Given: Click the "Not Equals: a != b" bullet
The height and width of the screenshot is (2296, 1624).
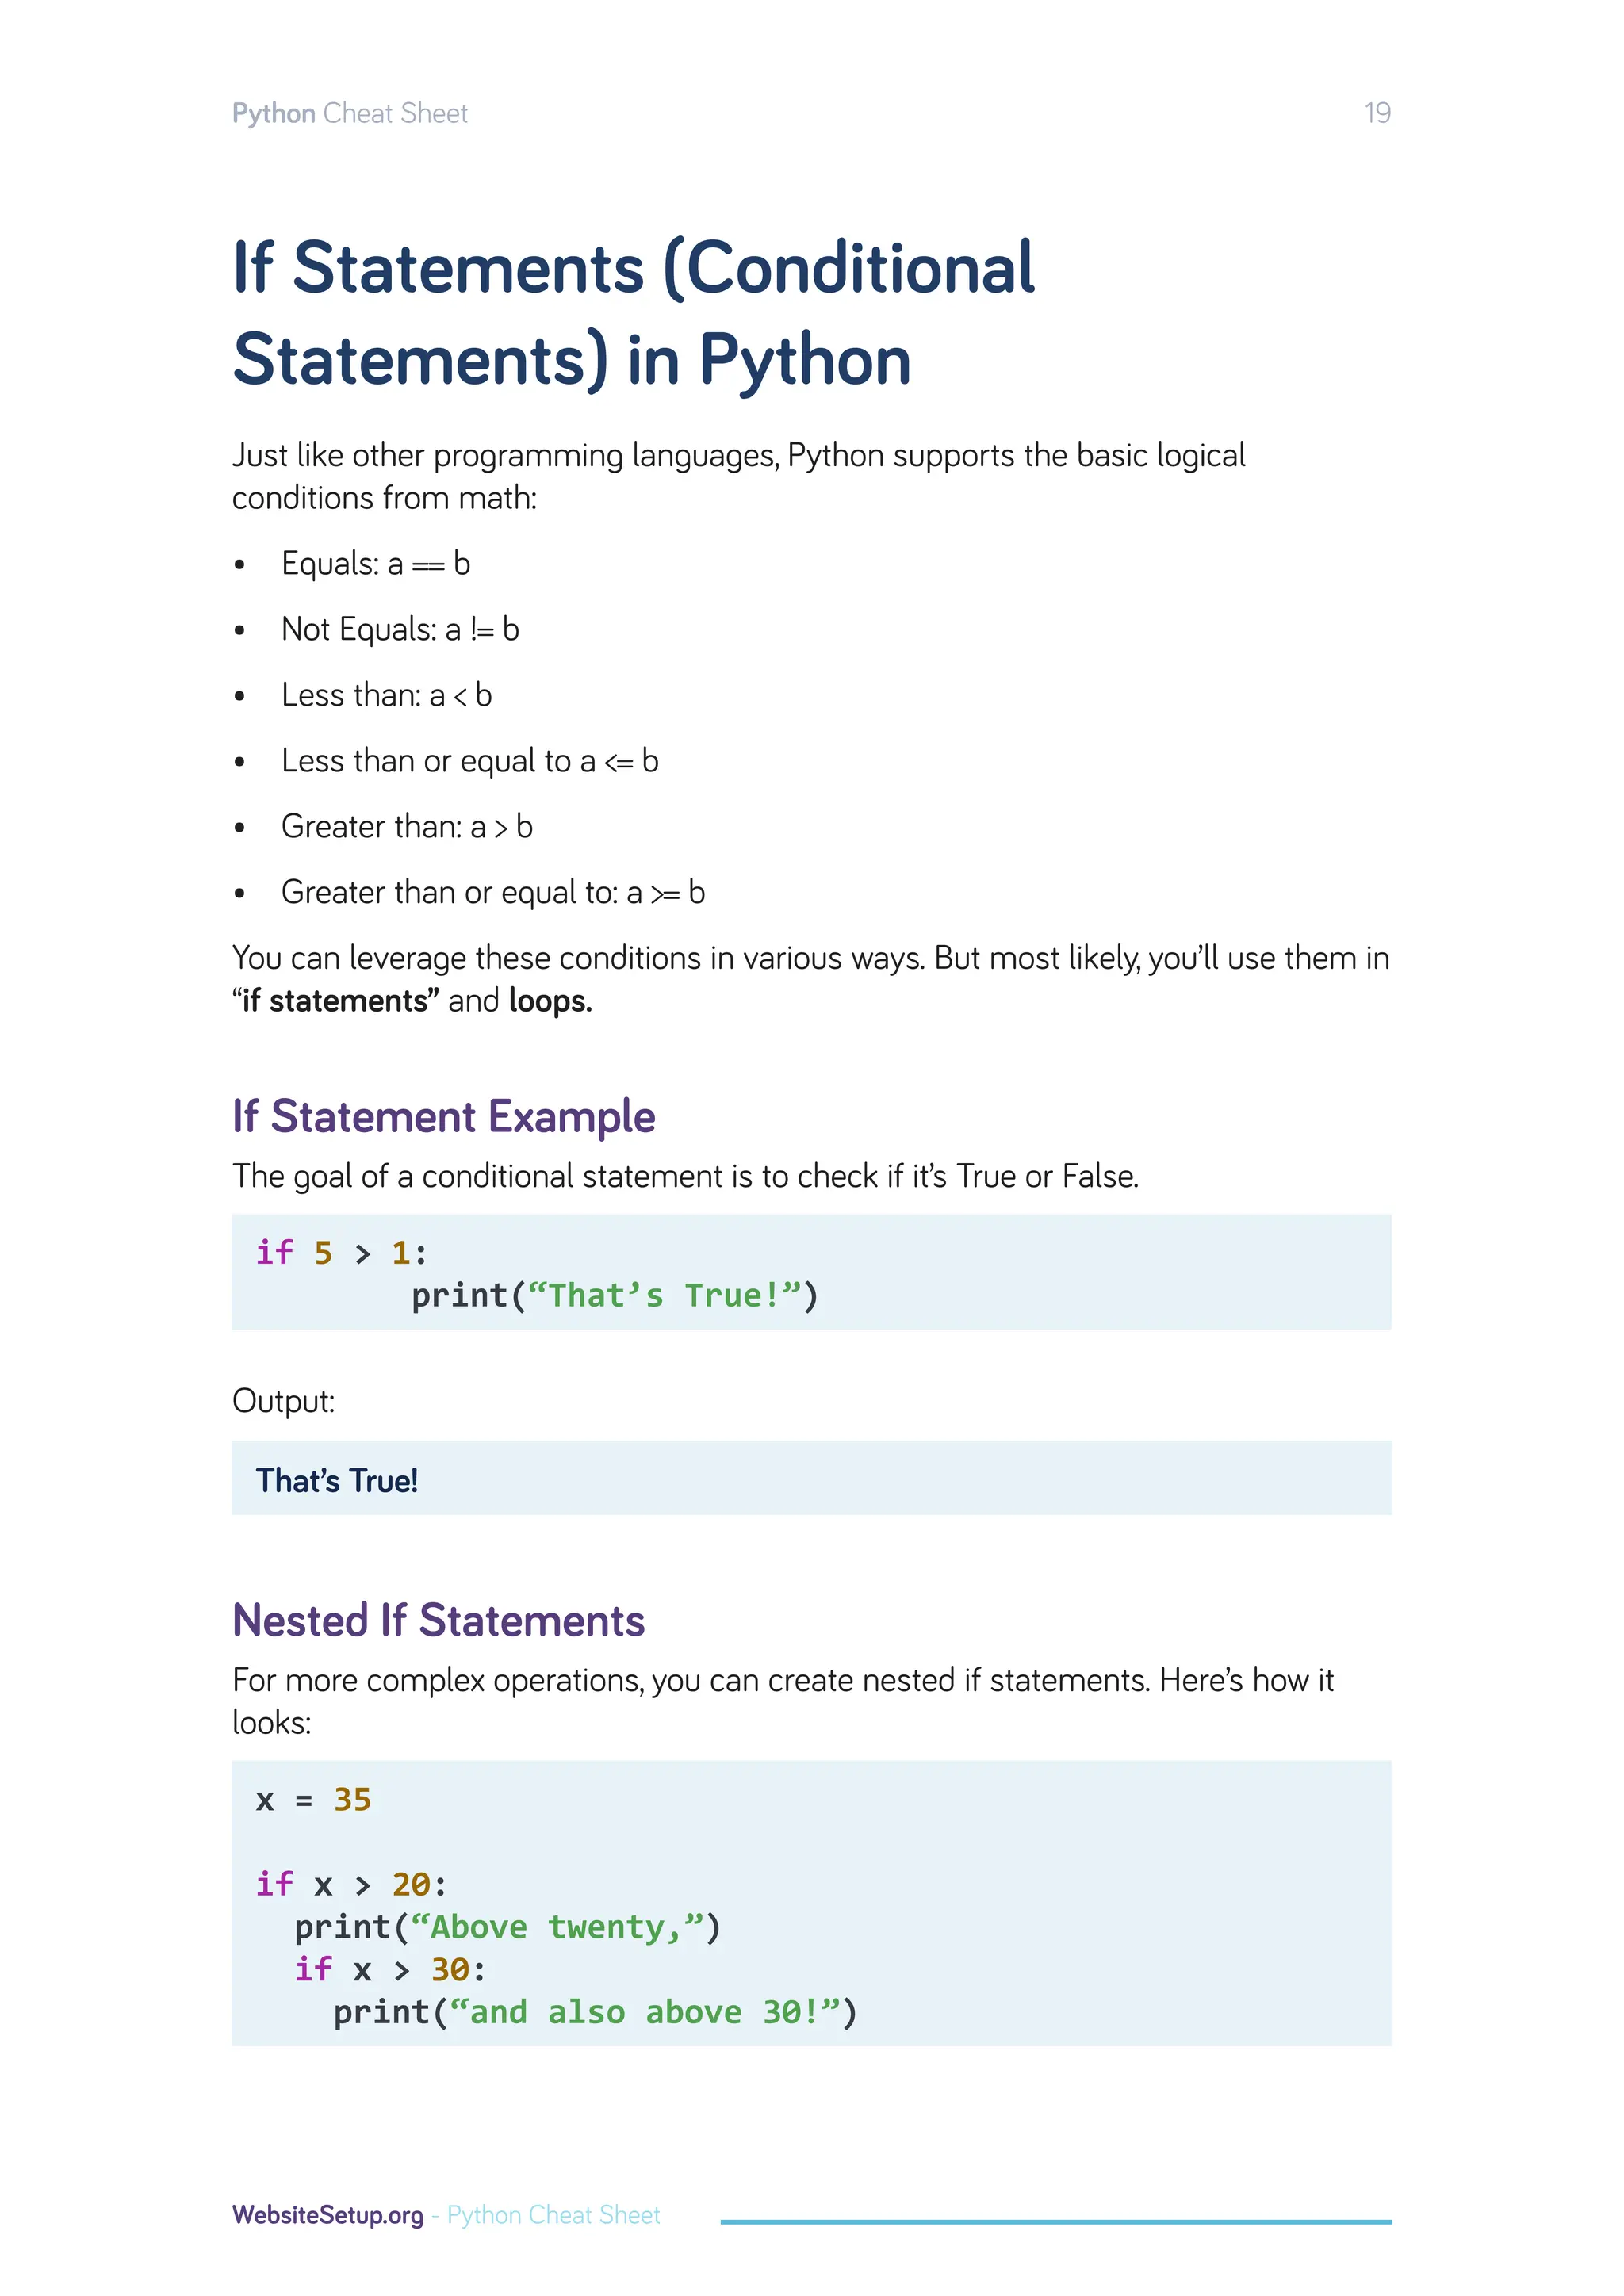Looking at the screenshot, I should (400, 630).
